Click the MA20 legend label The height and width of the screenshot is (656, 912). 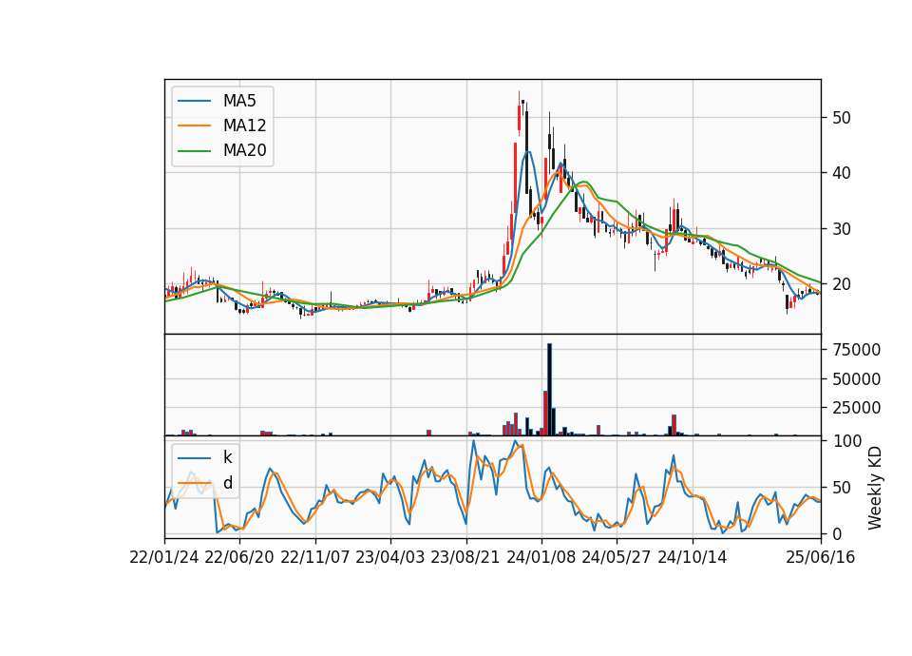(244, 150)
